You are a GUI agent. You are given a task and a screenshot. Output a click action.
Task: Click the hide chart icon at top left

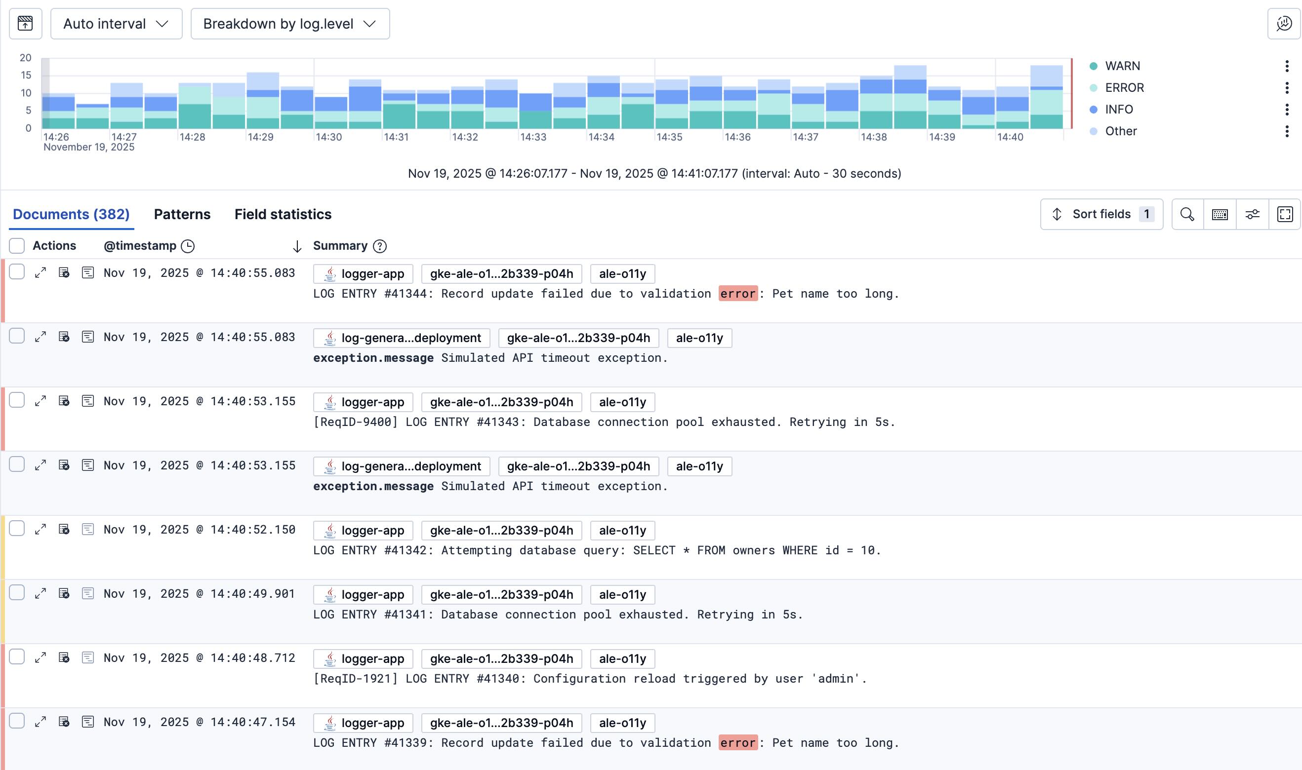(25, 24)
